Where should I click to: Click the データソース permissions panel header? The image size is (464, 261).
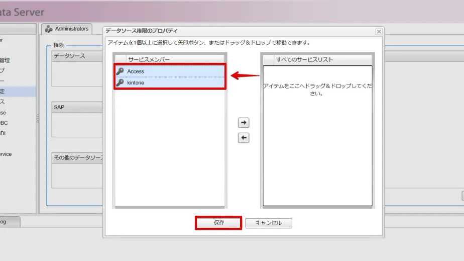click(x=75, y=56)
